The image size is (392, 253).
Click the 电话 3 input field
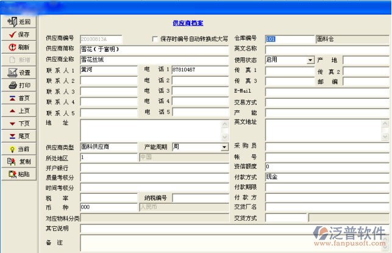(200, 91)
